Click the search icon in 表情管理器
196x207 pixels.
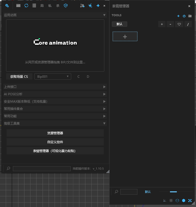(x=116, y=192)
